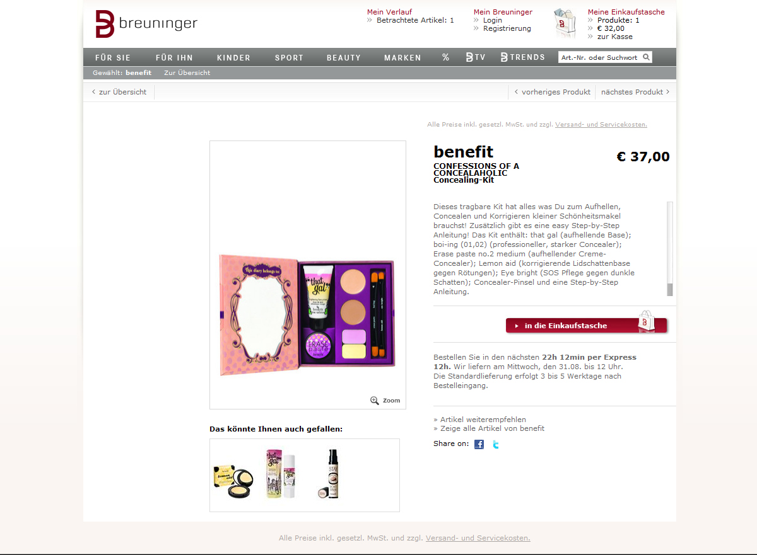This screenshot has height=555, width=757.
Task: Open Breuninger TV section
Action: coord(476,57)
